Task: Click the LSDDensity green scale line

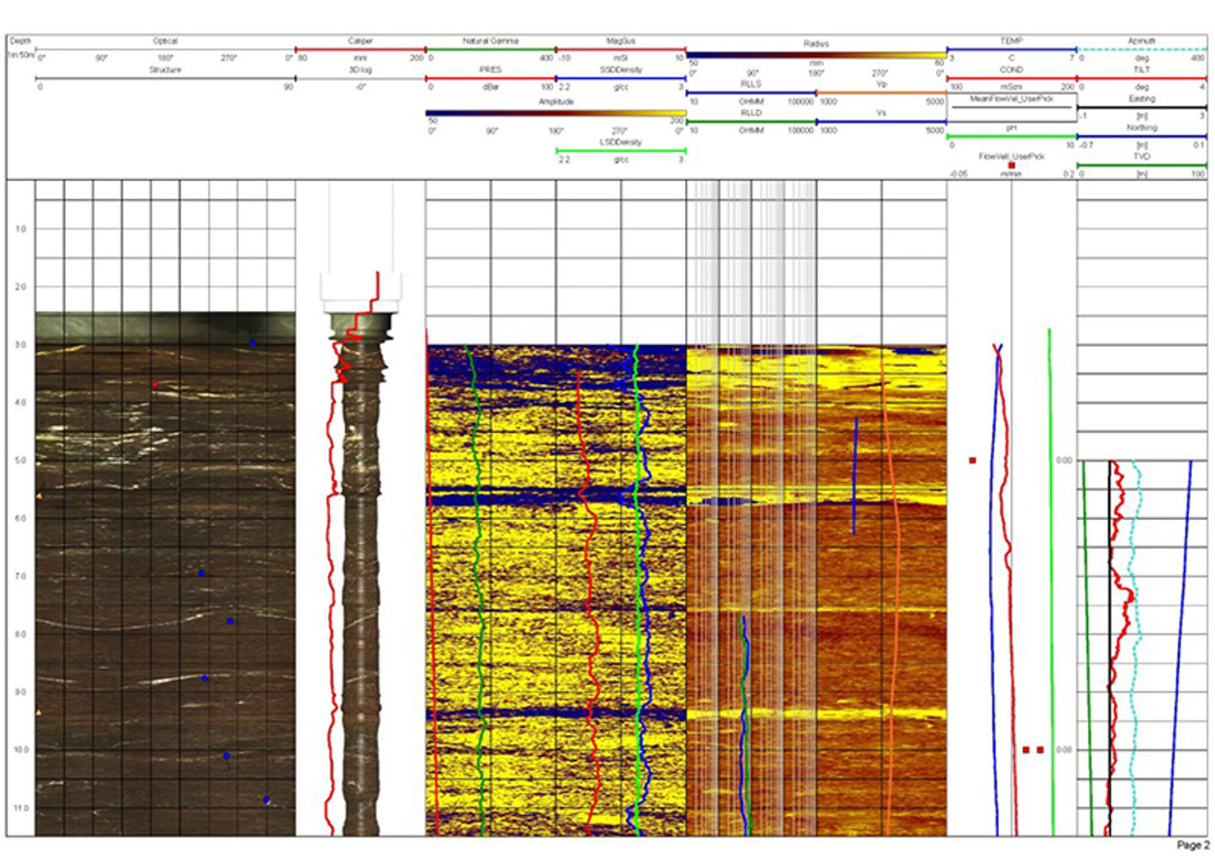Action: click(621, 151)
